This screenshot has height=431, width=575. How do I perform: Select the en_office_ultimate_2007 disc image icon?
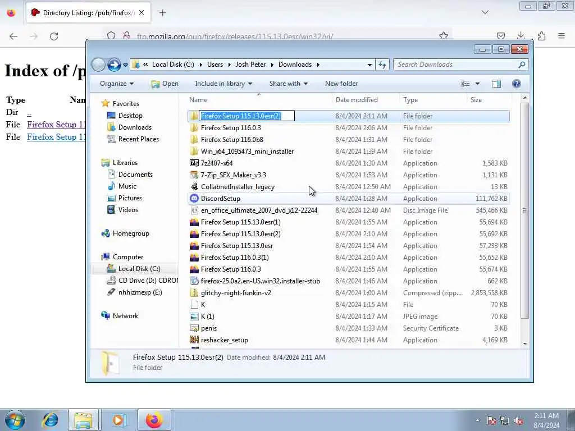(194, 210)
